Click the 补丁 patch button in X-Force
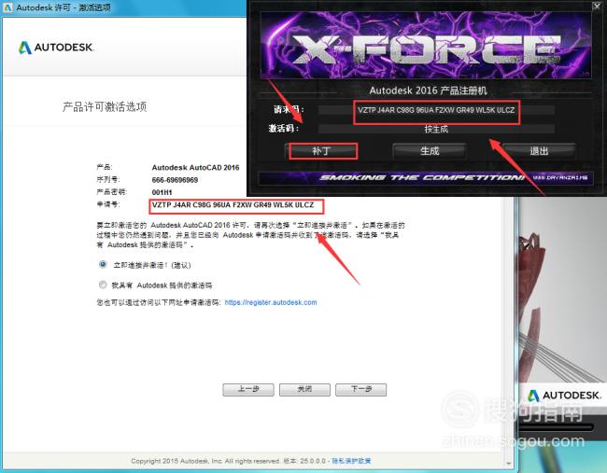607x473 pixels. (x=323, y=151)
